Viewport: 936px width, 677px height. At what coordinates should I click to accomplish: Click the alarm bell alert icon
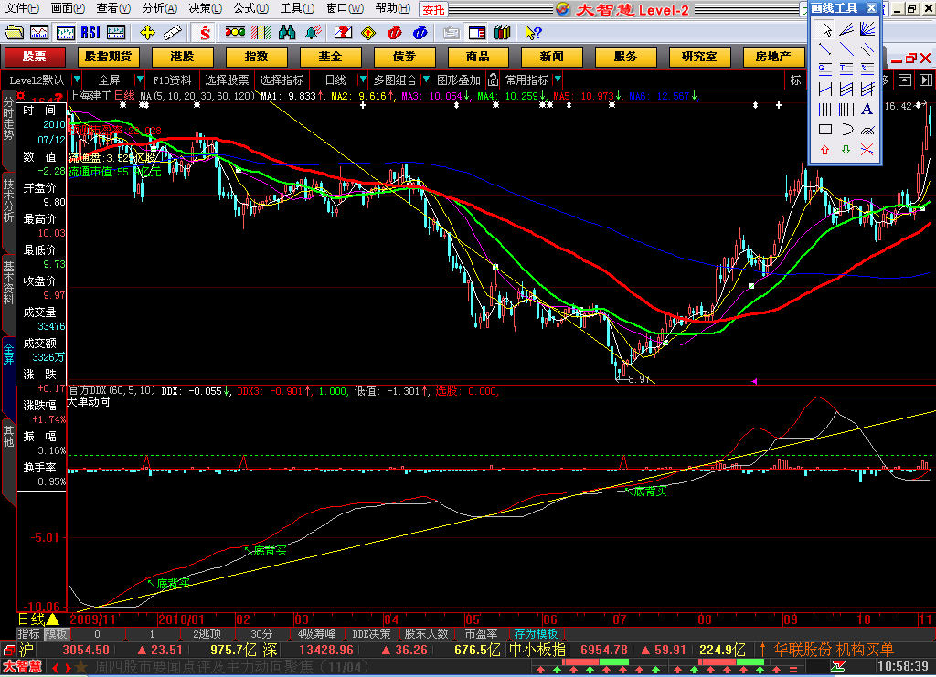[314, 33]
